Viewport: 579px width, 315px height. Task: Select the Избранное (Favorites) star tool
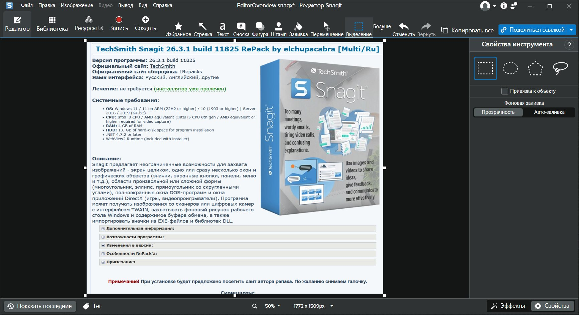point(178,29)
